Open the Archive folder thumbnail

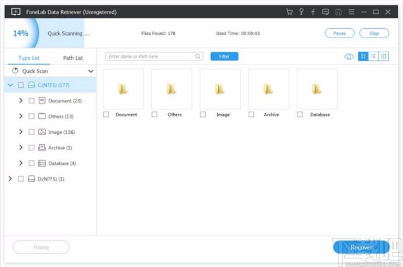268,89
